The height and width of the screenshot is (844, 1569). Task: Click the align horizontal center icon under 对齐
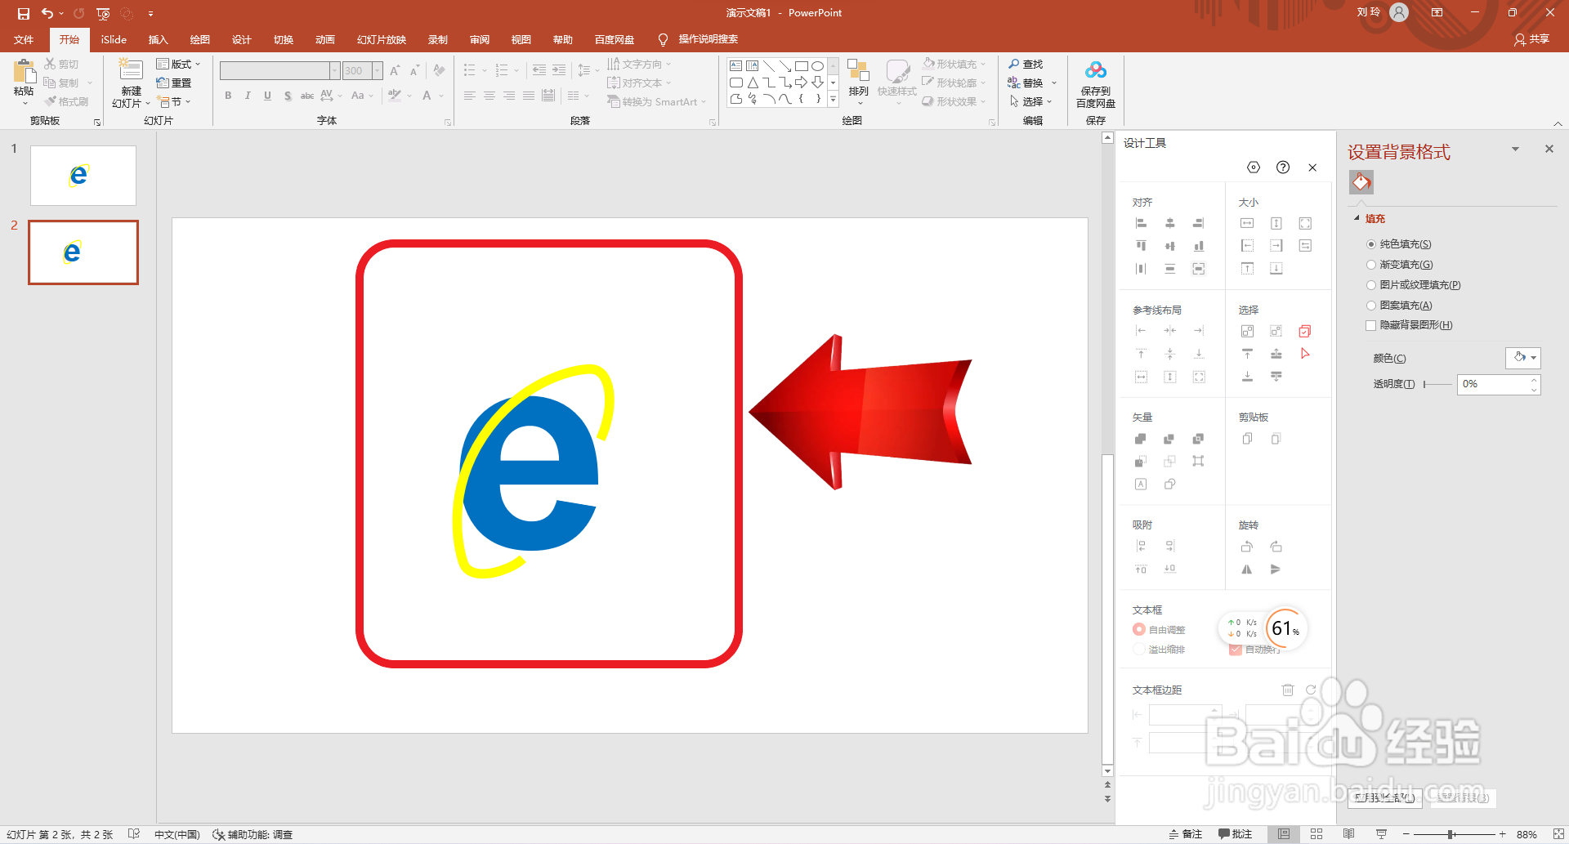click(1170, 223)
